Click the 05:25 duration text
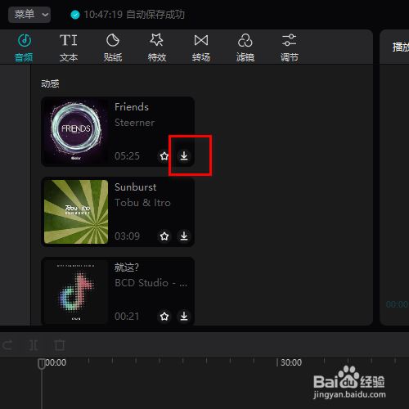409x409 pixels. pyautogui.click(x=127, y=156)
